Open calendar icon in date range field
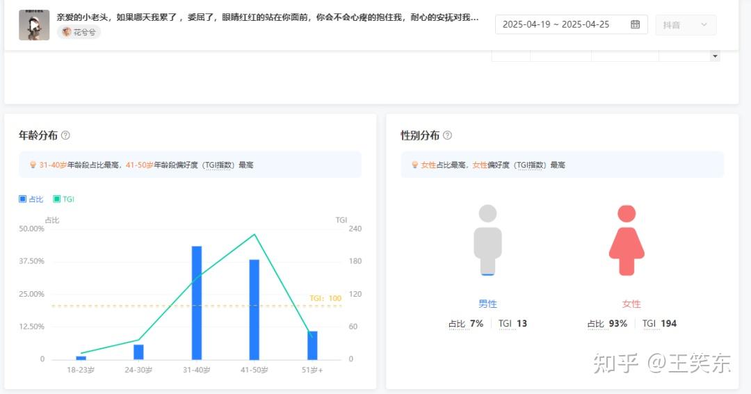Viewport: 751px width, 394px height. pyautogui.click(x=635, y=24)
